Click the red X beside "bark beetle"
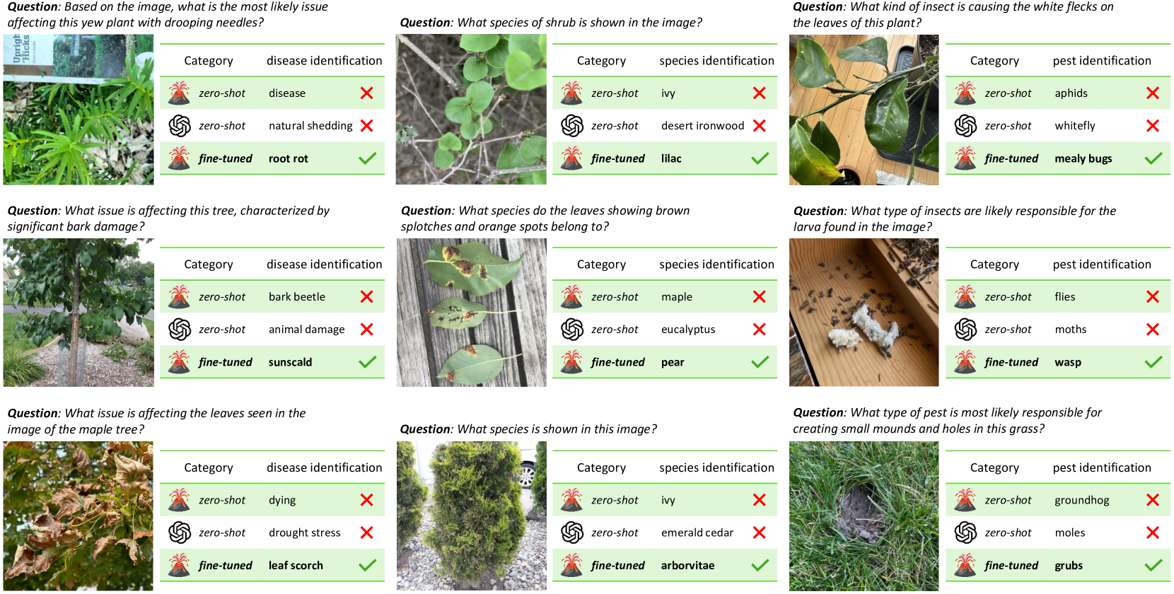This screenshot has width=1174, height=594. click(366, 297)
